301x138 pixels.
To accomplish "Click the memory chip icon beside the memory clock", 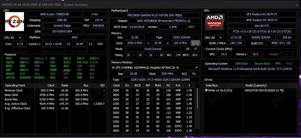I will click(196, 43).
